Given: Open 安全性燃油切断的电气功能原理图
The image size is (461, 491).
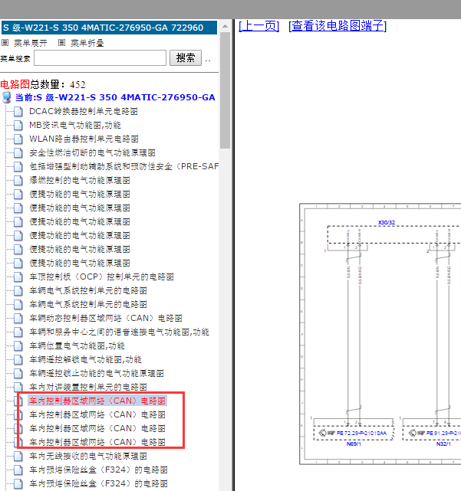Looking at the screenshot, I should tap(92, 152).
